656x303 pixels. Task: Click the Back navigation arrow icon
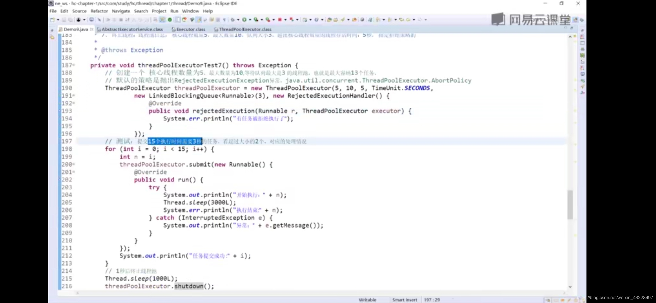408,20
